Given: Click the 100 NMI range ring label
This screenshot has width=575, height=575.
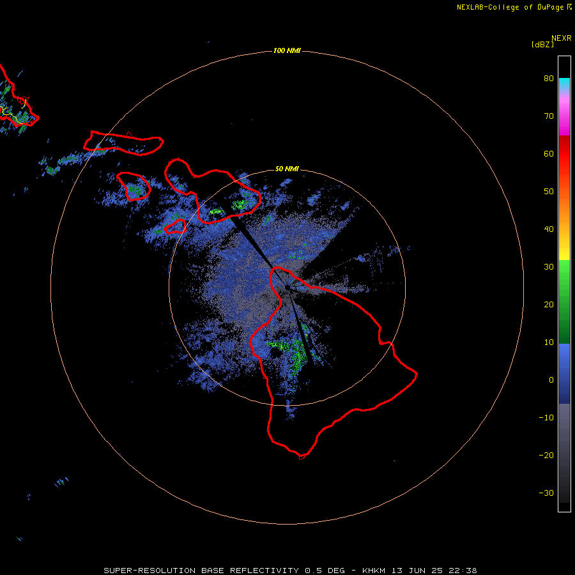Looking at the screenshot, I should pyautogui.click(x=287, y=50).
